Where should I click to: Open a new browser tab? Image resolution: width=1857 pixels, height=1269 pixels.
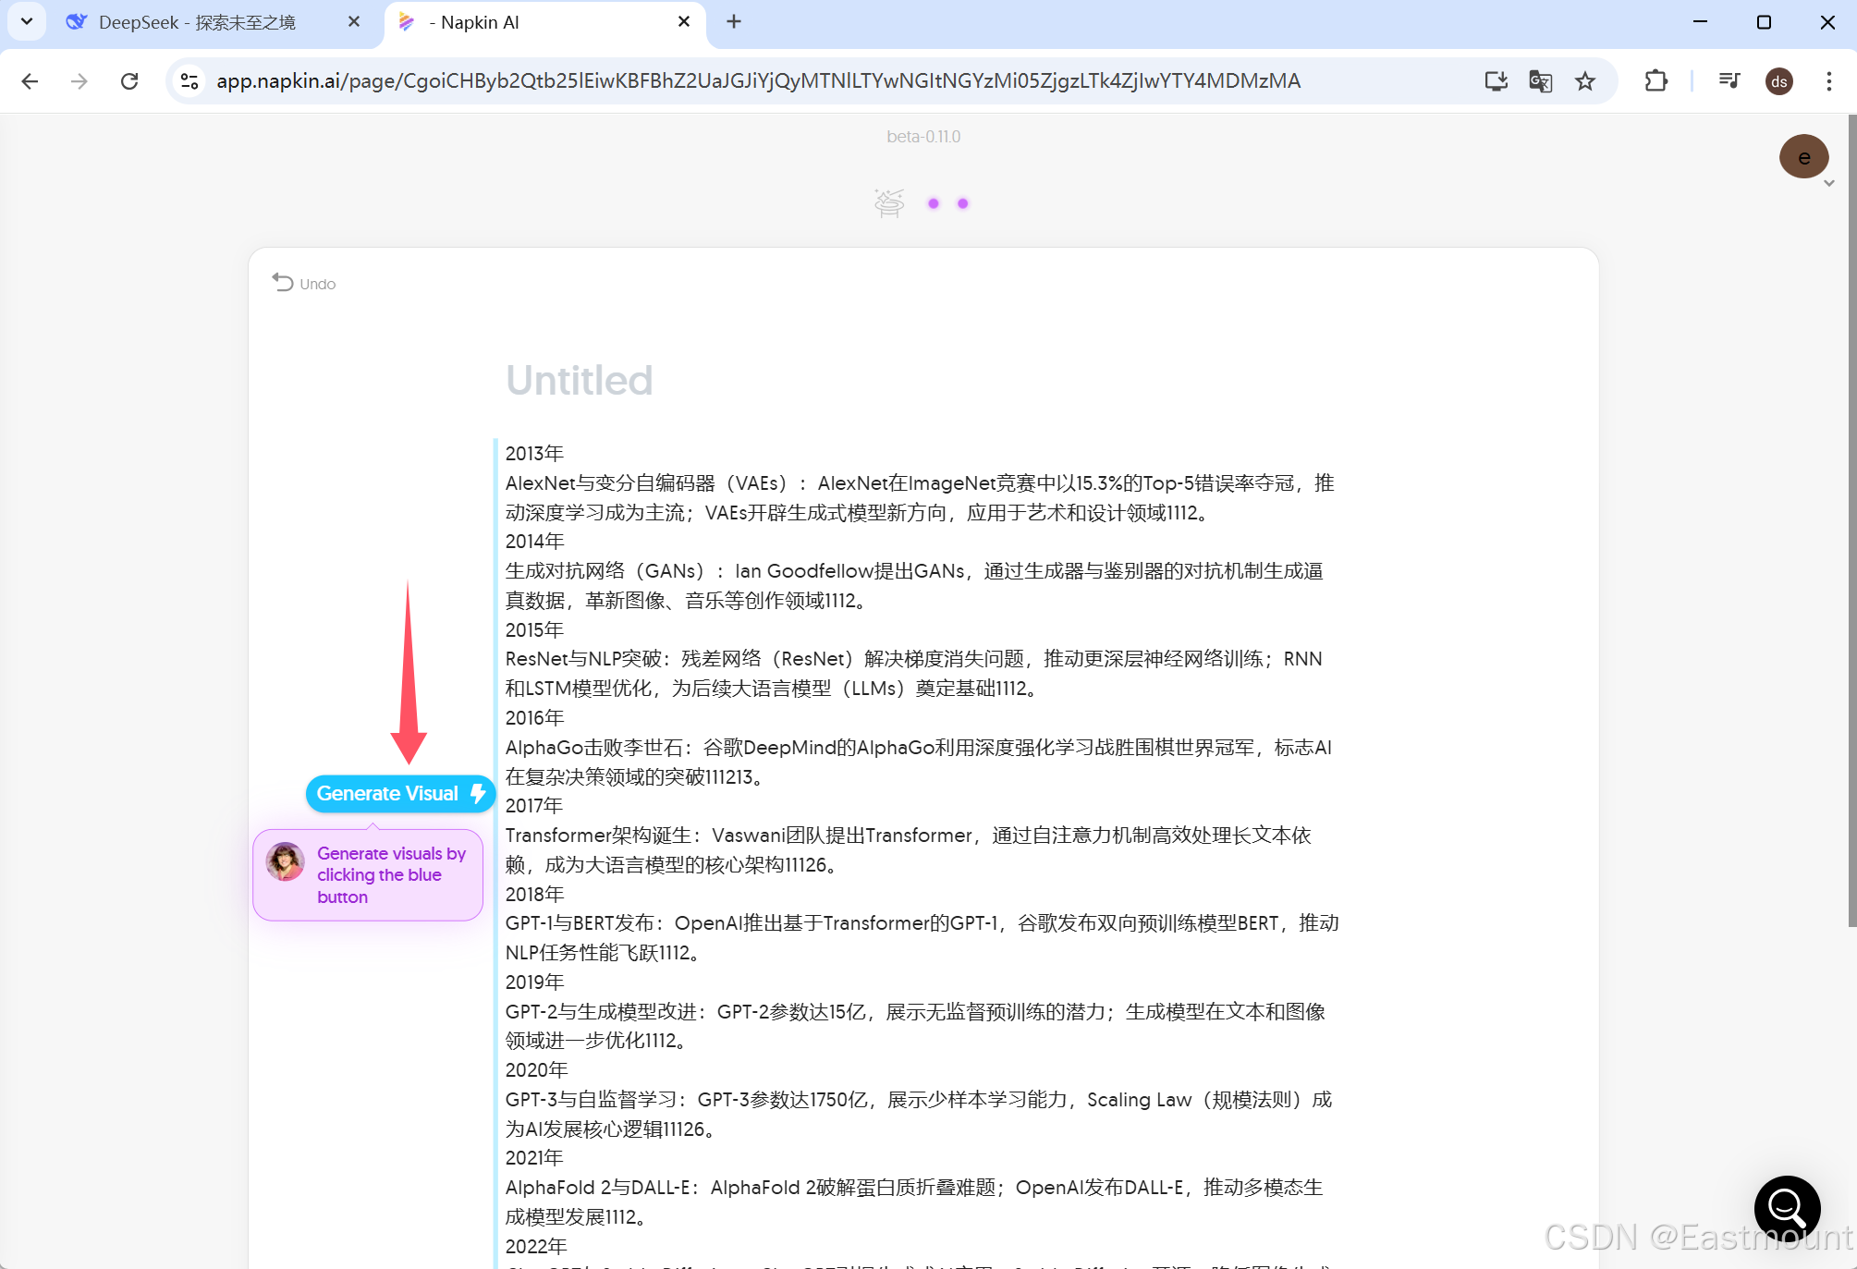734,21
